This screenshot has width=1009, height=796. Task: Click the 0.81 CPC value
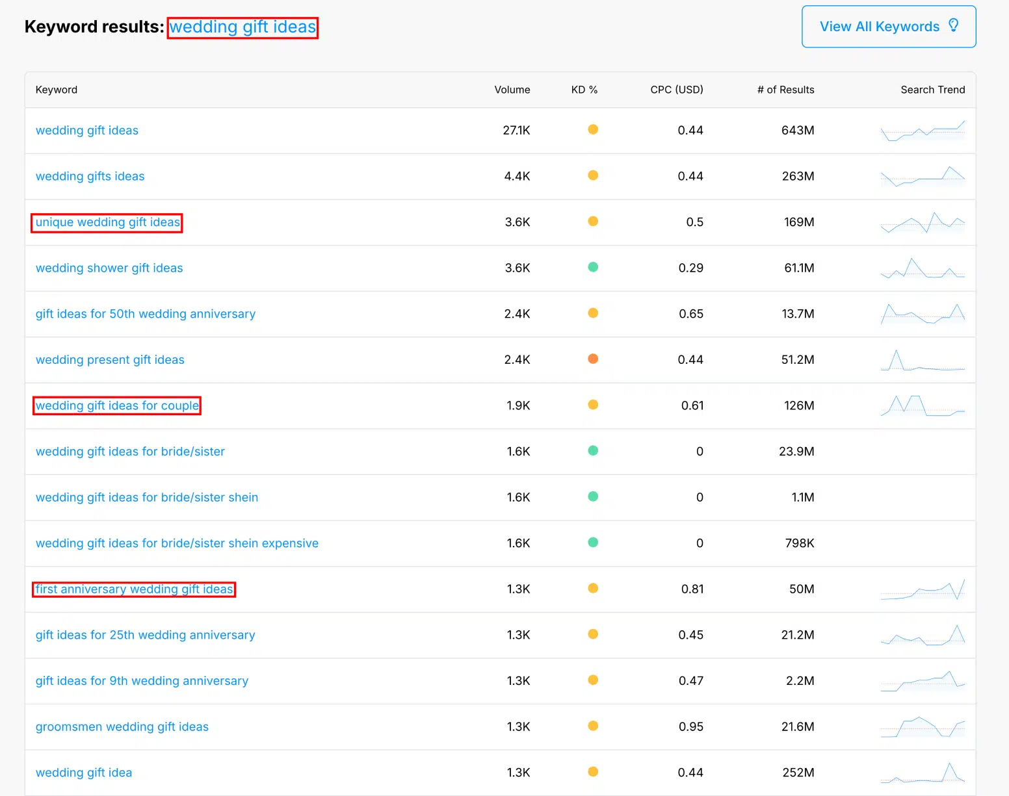click(x=692, y=589)
